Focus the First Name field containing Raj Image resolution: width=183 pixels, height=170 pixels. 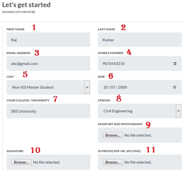pos(48,40)
